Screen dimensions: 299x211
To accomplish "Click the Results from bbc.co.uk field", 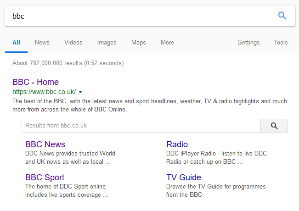I will click(x=141, y=126).
